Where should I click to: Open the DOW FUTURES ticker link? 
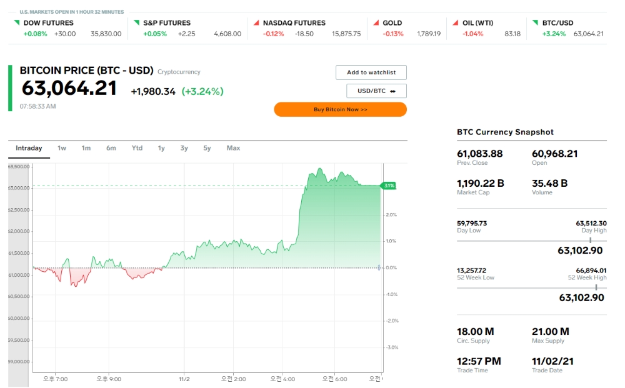coord(49,22)
